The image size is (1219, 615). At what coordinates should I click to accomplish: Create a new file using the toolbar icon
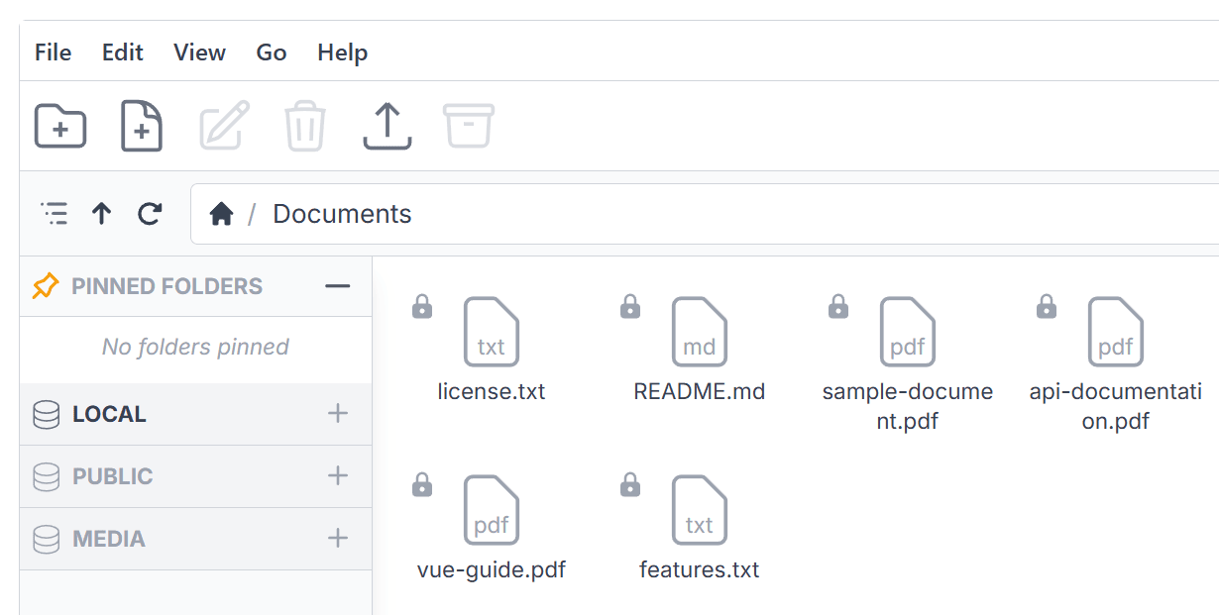pyautogui.click(x=141, y=126)
